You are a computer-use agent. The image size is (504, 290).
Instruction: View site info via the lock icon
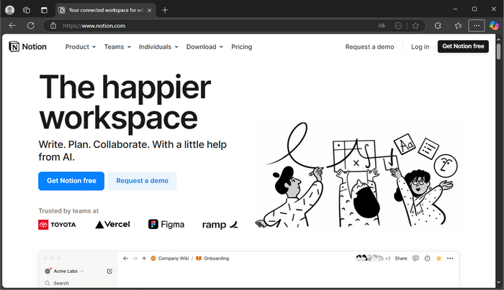53,26
